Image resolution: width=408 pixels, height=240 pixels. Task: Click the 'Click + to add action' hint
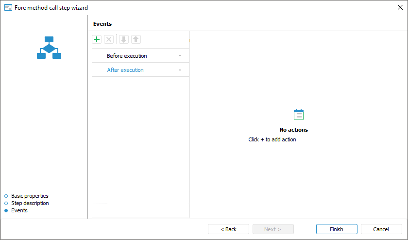272,139
